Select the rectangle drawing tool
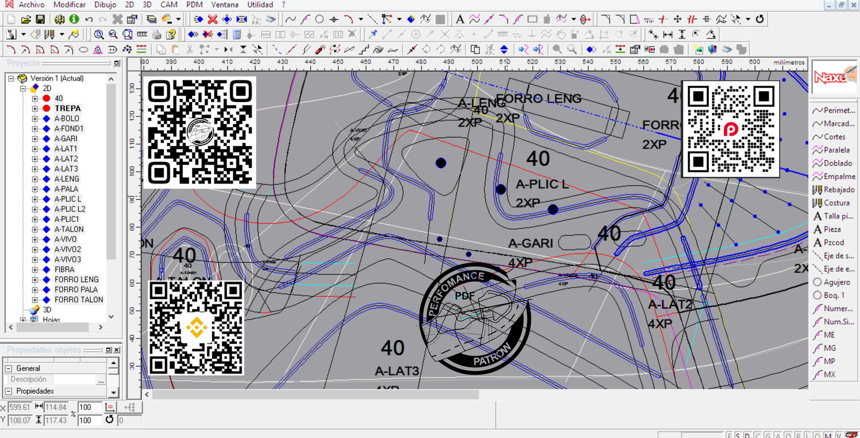 [532, 19]
